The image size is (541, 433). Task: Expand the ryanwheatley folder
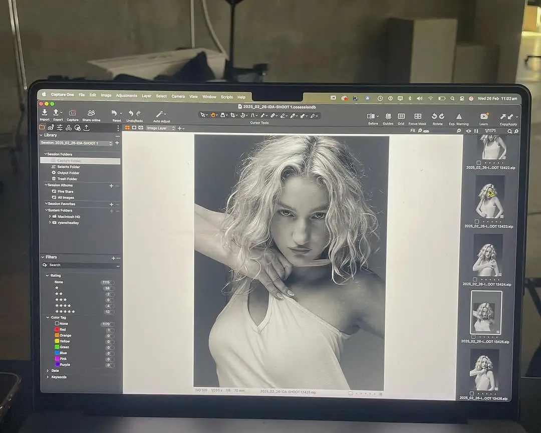click(x=50, y=223)
